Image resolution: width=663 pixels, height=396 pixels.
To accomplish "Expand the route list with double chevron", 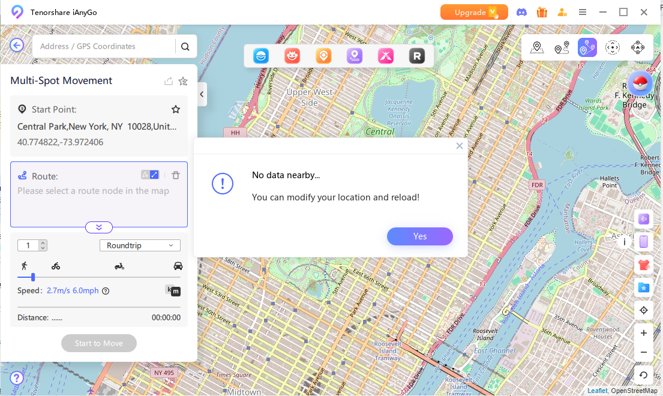I will [99, 227].
